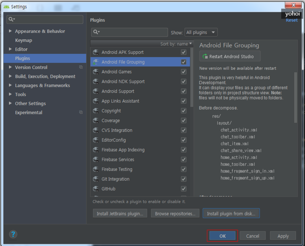Click the EditorConfig plugin icon
Viewport: 305px width, 246px height.
point(95,140)
